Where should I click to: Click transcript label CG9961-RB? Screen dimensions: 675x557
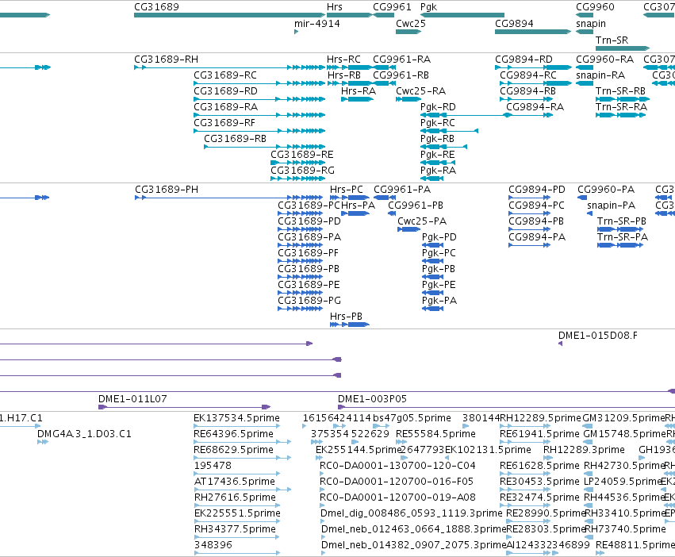(x=401, y=75)
